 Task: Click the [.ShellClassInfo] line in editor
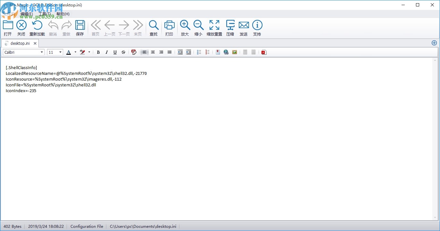(21, 68)
